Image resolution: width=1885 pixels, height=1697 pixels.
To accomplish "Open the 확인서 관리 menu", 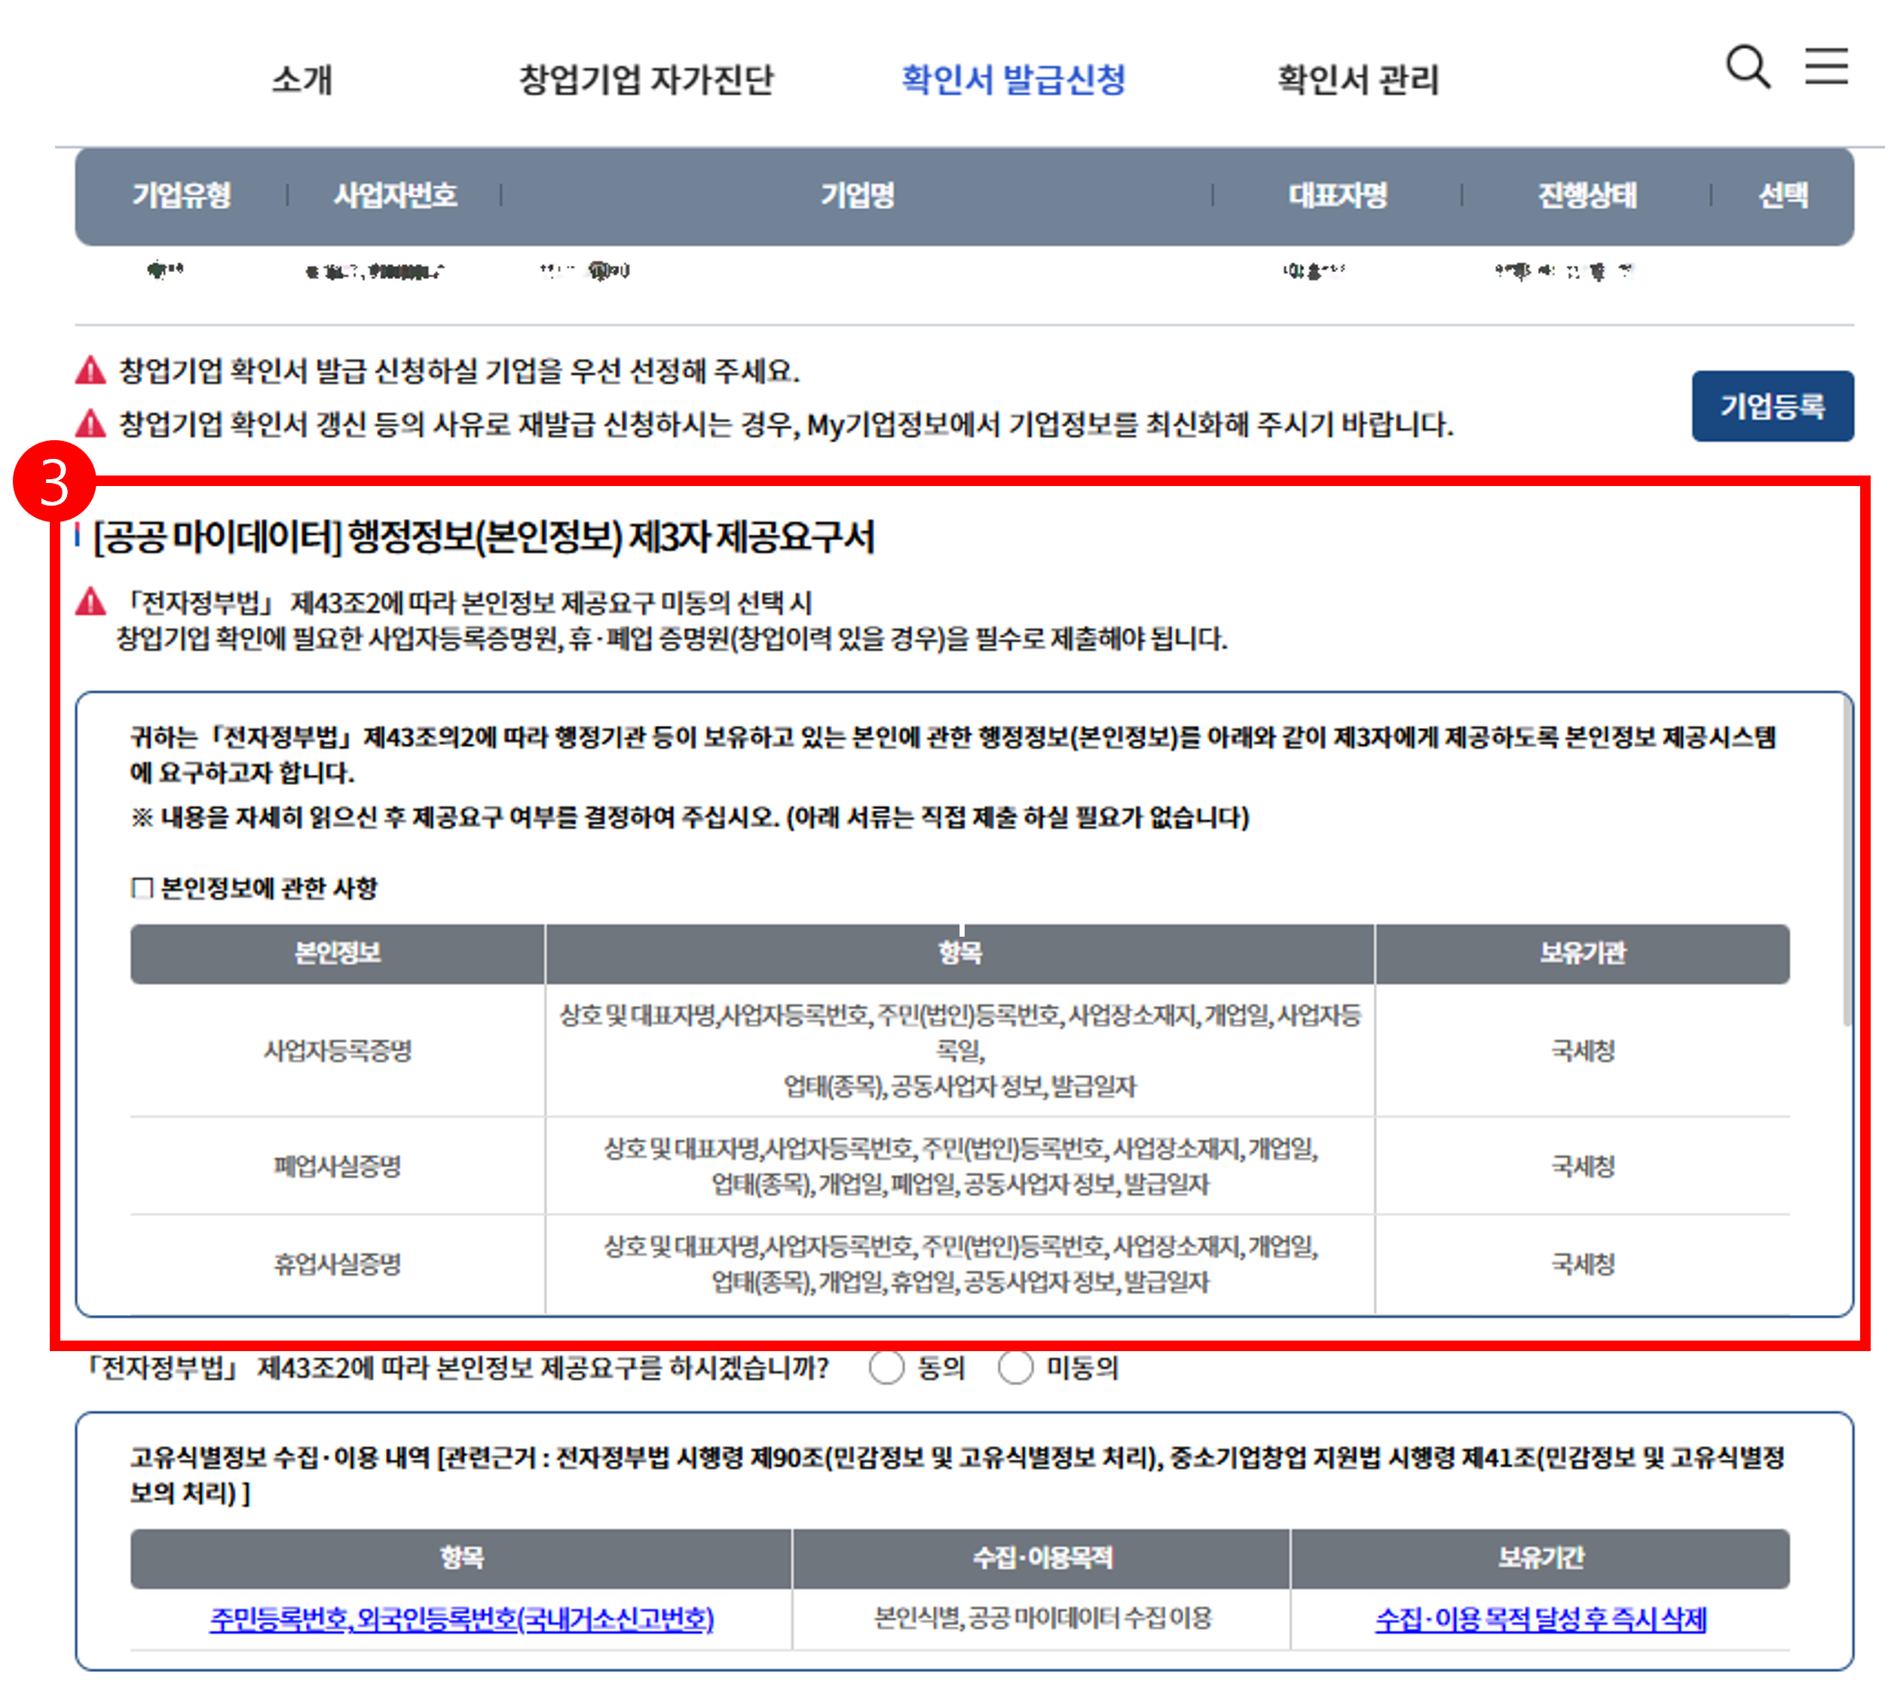I will [x=1357, y=79].
